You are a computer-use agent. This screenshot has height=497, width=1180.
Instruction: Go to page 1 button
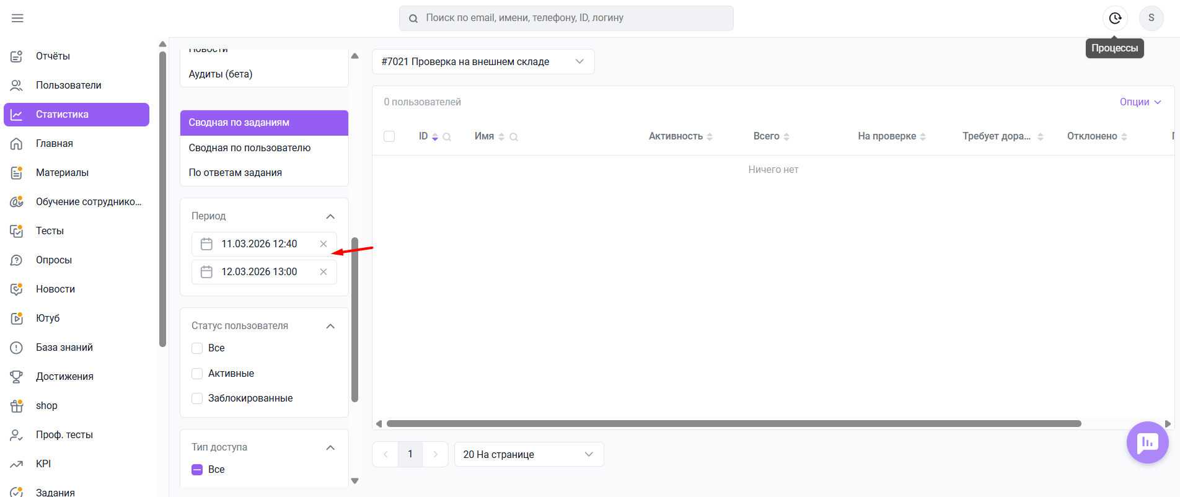click(x=410, y=454)
